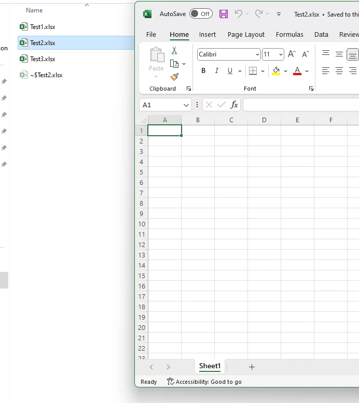Add a new sheet with plus button

click(x=252, y=367)
